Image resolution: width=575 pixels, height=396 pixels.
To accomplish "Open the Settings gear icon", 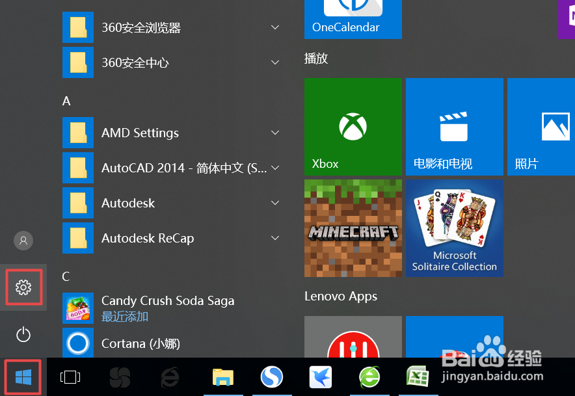I will click(23, 287).
